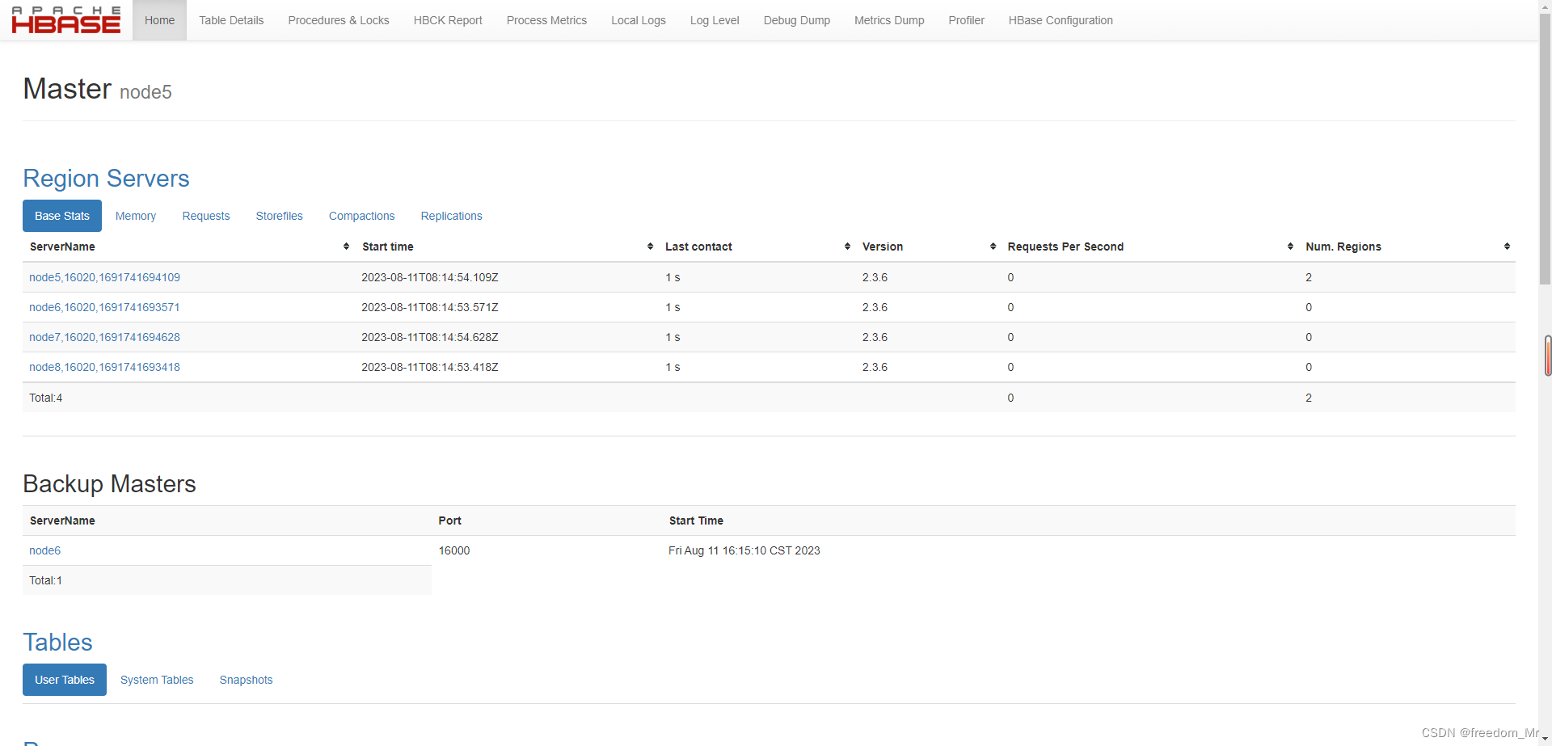Open the Profiler page

966,20
